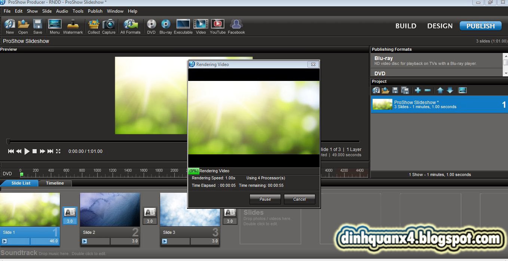Close the Rendering Video dialog

313,64
